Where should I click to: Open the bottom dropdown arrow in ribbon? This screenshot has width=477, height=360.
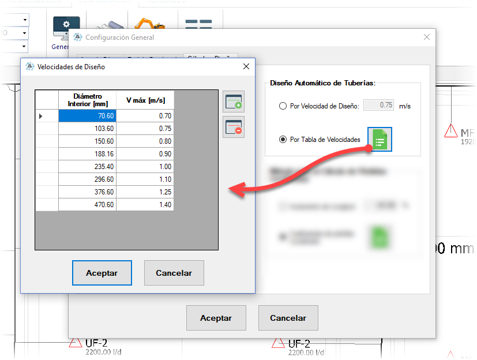click(x=24, y=47)
